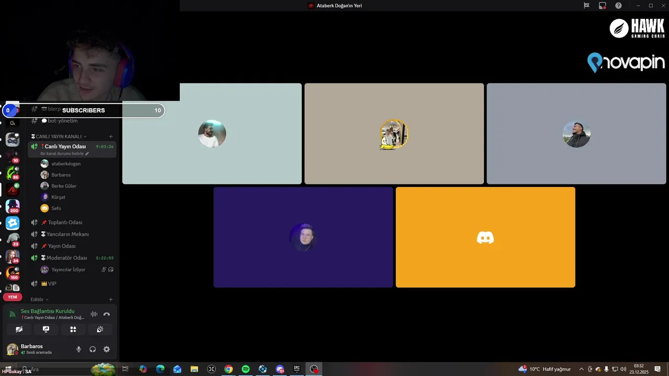The height and width of the screenshot is (376, 669).
Task: Show hidden system tray icons chevron
Action: coord(581,369)
